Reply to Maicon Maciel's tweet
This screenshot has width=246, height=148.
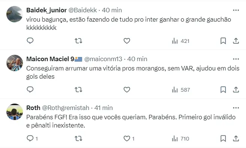pyautogui.click(x=30, y=90)
